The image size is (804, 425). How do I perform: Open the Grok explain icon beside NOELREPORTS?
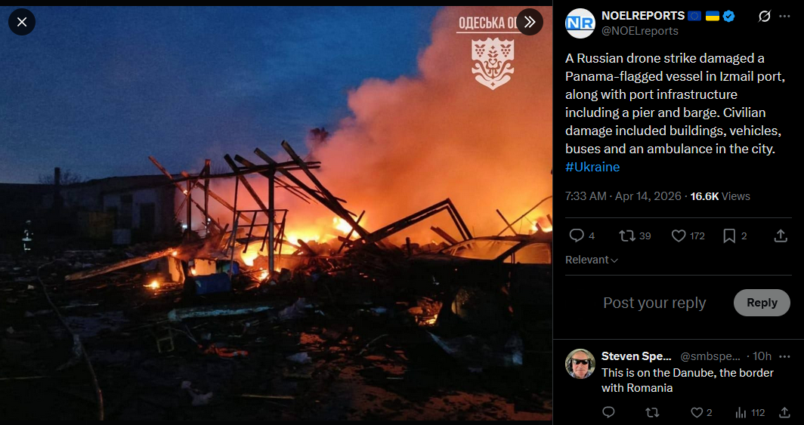(764, 17)
